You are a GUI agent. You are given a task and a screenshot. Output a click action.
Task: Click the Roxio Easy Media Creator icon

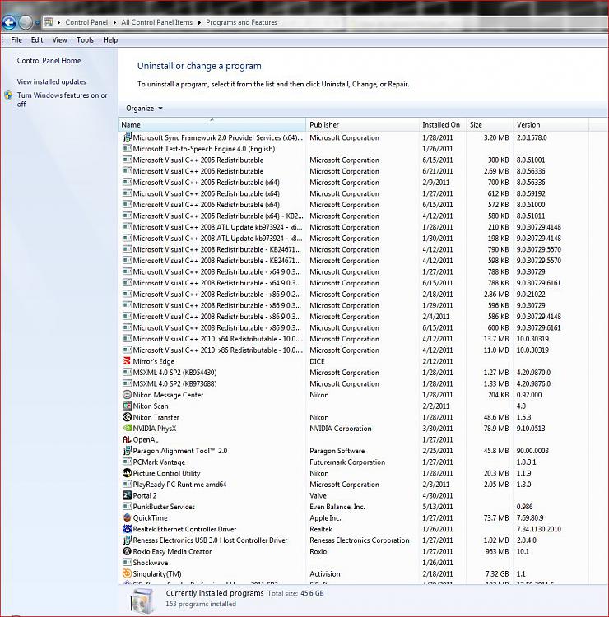point(127,551)
